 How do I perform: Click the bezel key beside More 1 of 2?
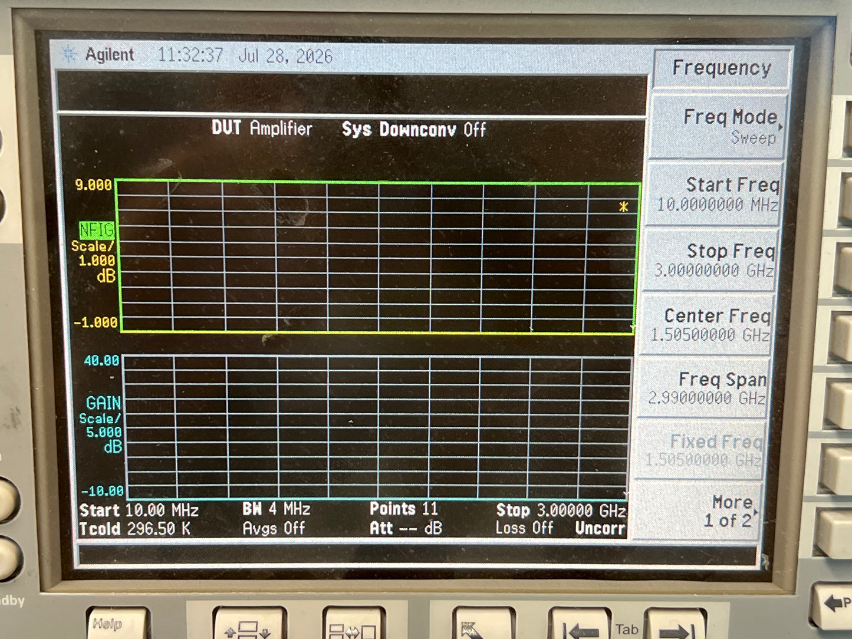point(834,533)
